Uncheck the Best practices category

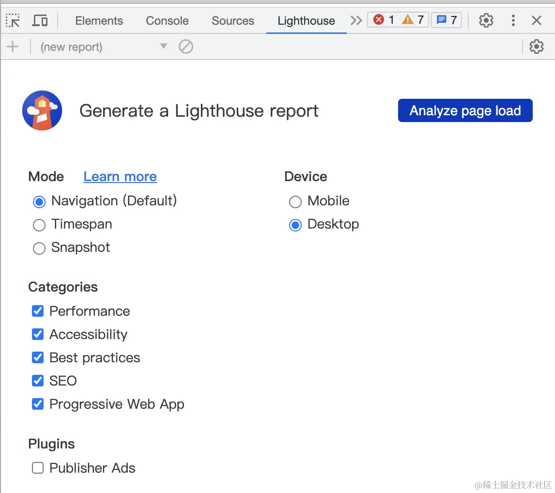coord(38,358)
